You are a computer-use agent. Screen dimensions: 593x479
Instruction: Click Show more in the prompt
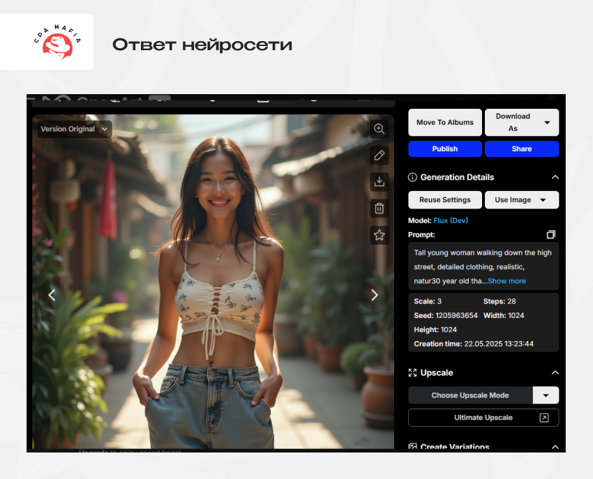click(506, 281)
